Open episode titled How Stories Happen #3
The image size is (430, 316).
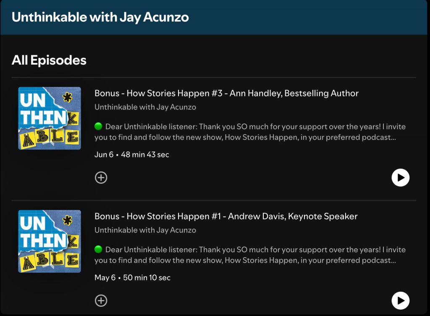[x=226, y=93]
